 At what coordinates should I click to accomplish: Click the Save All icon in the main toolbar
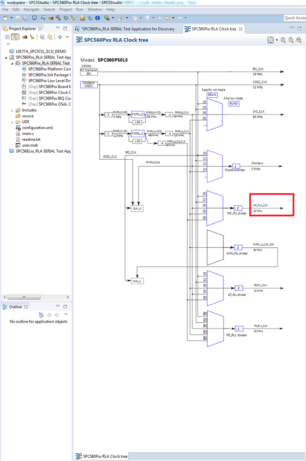[25, 18]
